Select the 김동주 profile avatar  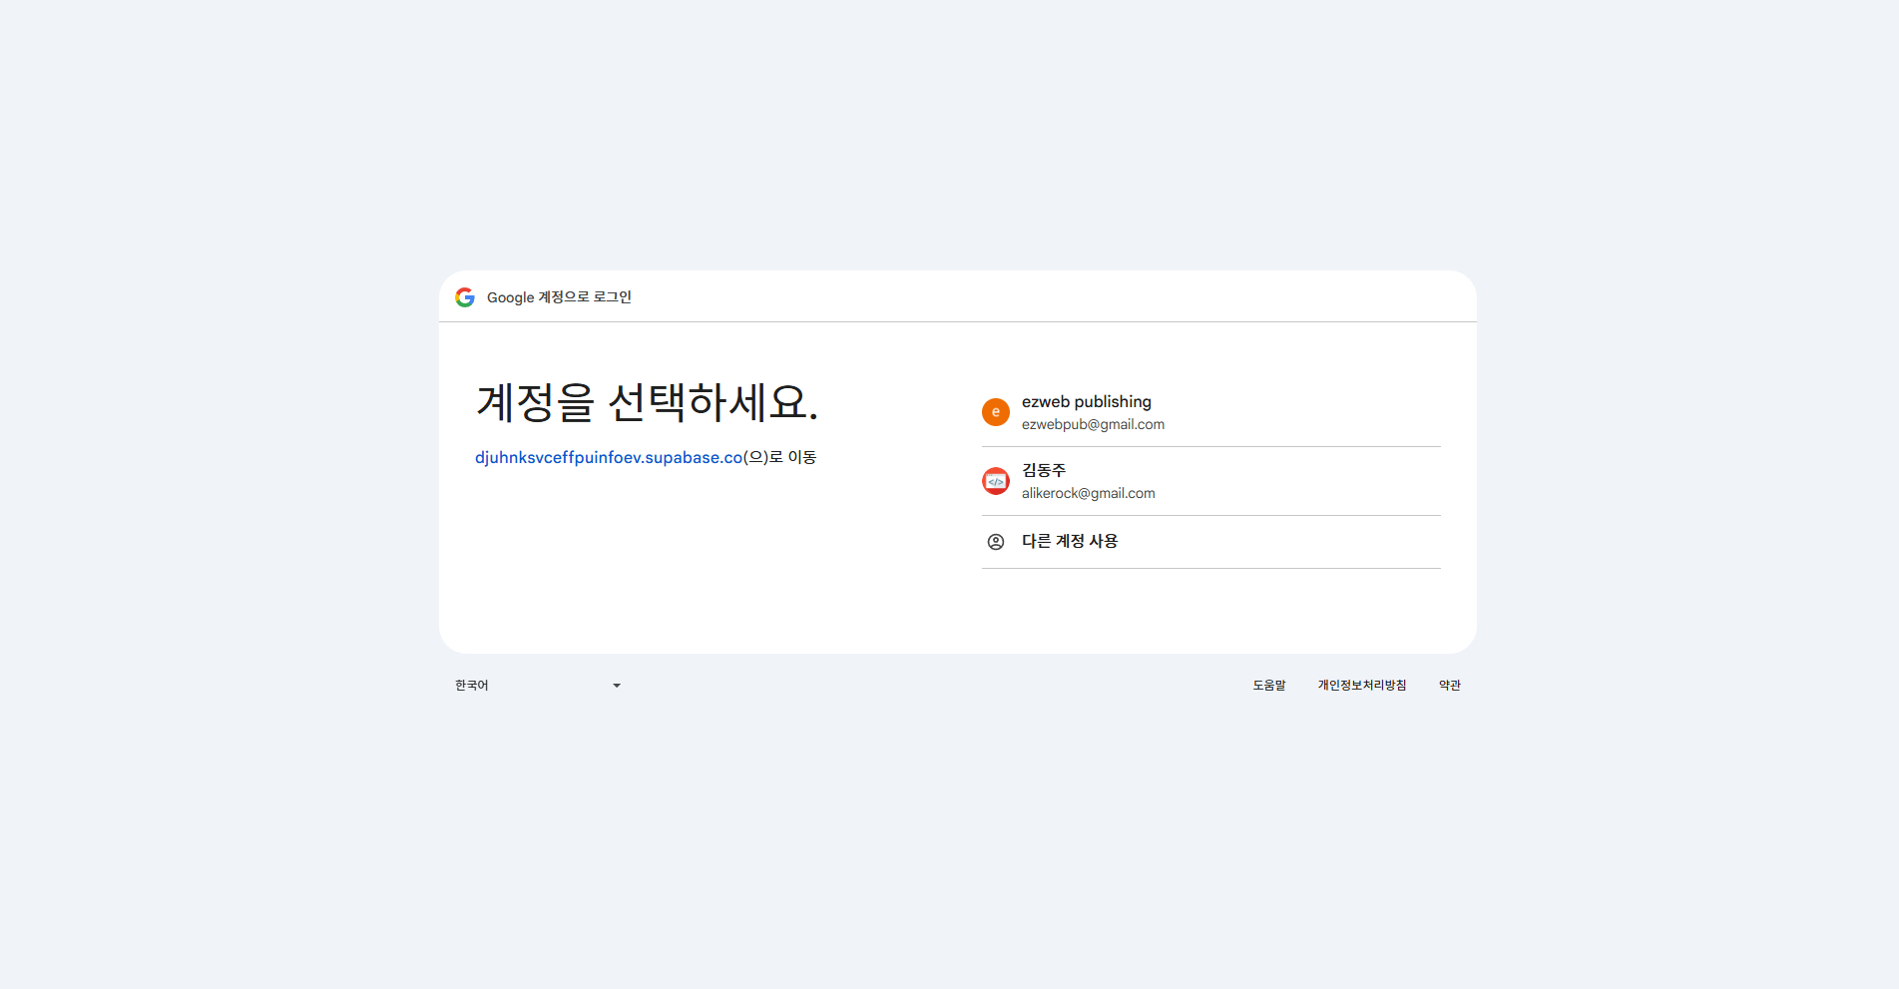[996, 481]
